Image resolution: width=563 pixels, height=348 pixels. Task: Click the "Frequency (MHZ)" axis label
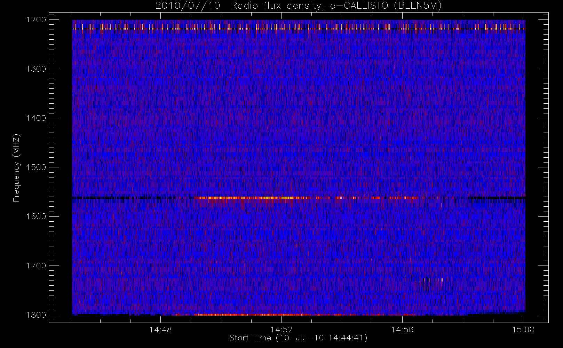point(16,168)
